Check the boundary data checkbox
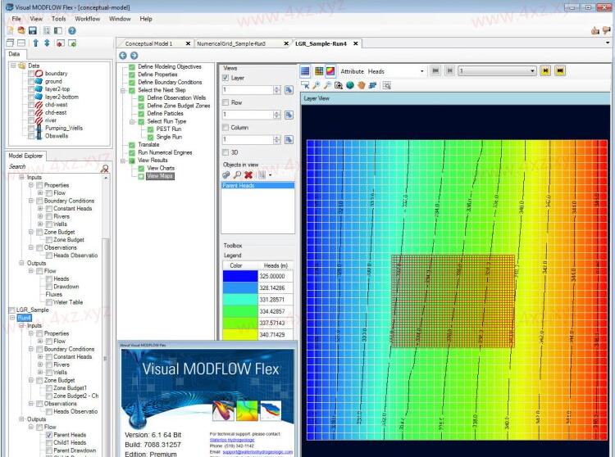The image size is (615, 457). coord(31,74)
